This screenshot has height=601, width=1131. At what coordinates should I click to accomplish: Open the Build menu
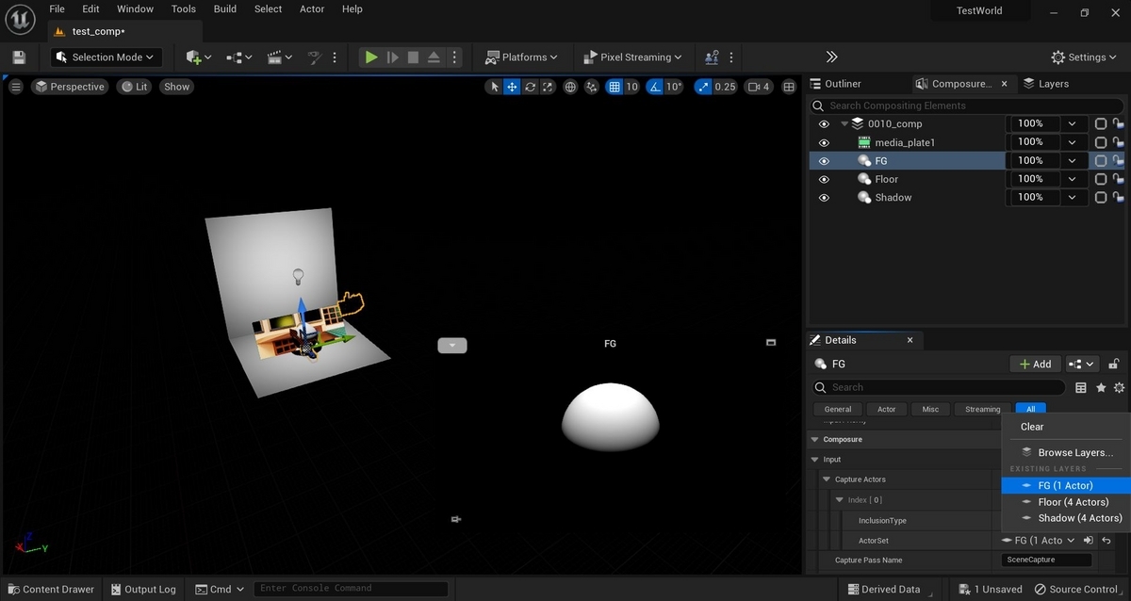(x=225, y=9)
